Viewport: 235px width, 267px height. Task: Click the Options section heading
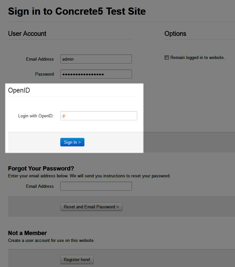pos(175,34)
